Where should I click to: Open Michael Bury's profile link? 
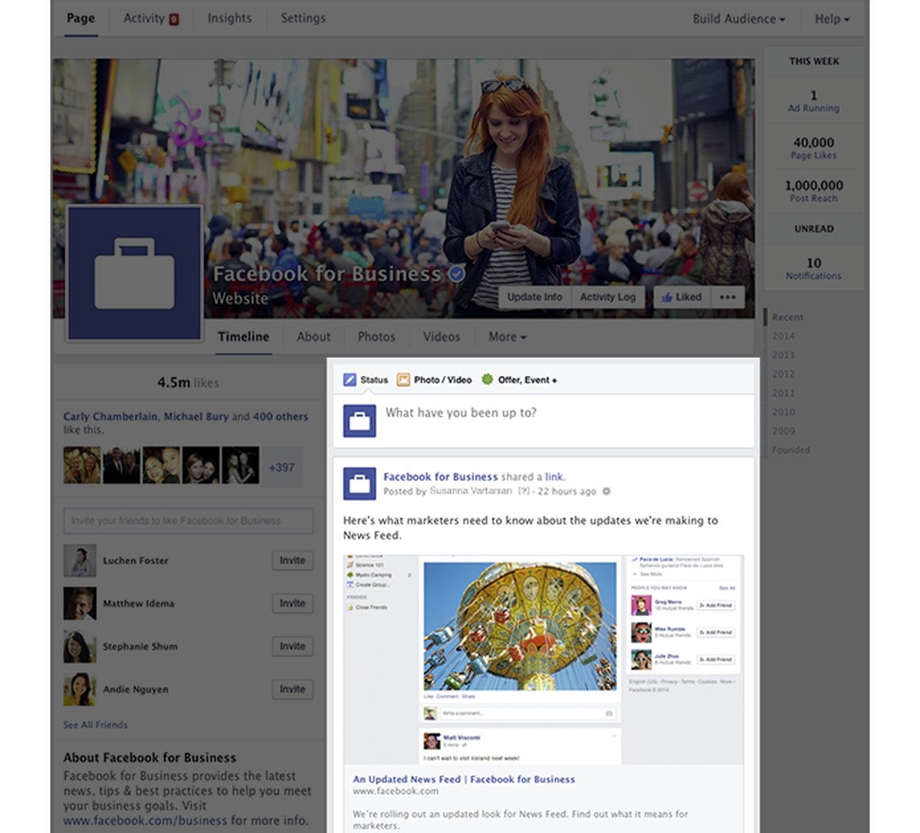pos(196,416)
